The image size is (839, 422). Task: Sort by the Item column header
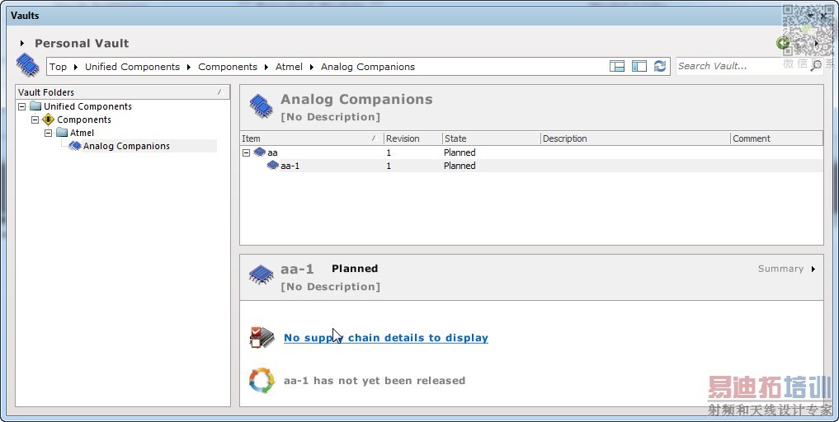(311, 138)
